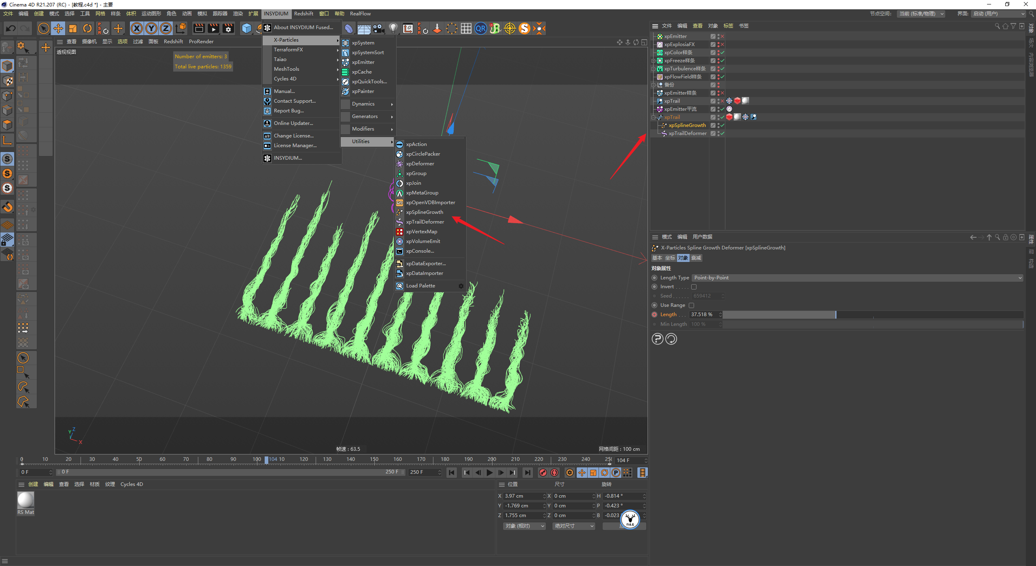The image size is (1036, 566).
Task: Toggle X-axis lock button
Action: click(x=137, y=28)
